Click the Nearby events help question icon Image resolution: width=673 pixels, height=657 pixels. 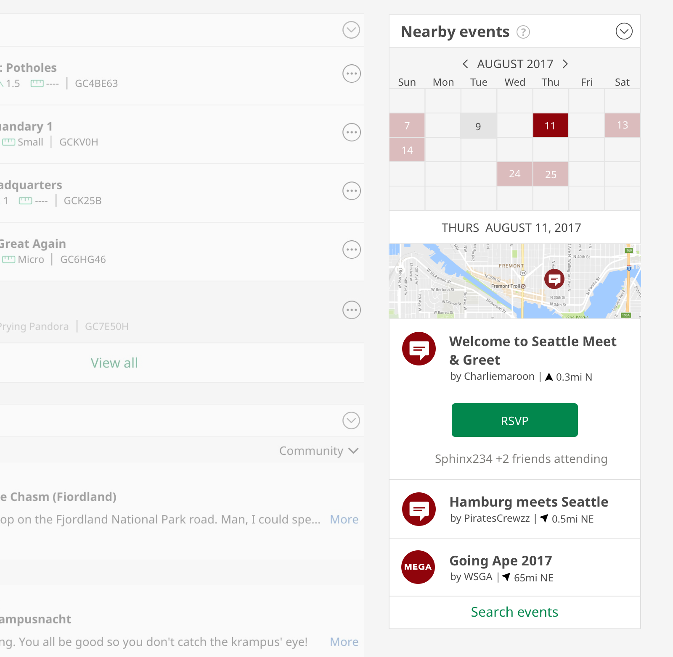(523, 32)
